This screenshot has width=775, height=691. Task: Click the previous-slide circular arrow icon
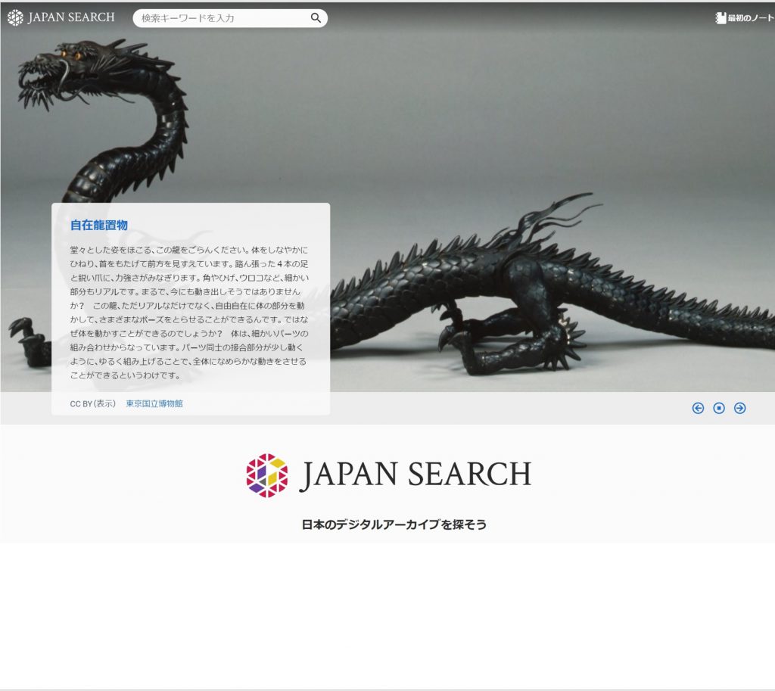pyautogui.click(x=698, y=408)
